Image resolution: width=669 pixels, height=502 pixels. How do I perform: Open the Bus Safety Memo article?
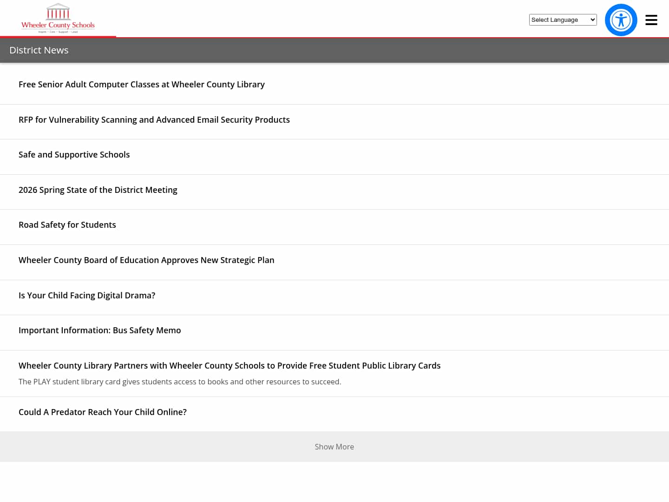pyautogui.click(x=100, y=330)
